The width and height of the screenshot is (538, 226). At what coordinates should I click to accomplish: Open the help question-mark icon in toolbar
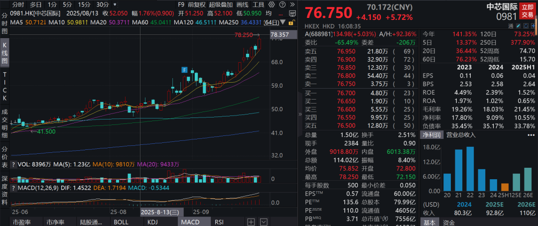pos(281,5)
